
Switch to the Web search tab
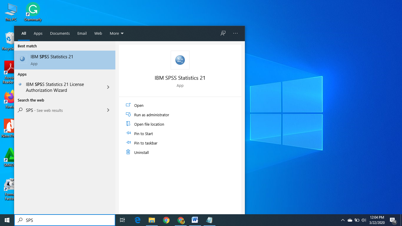pyautogui.click(x=98, y=33)
